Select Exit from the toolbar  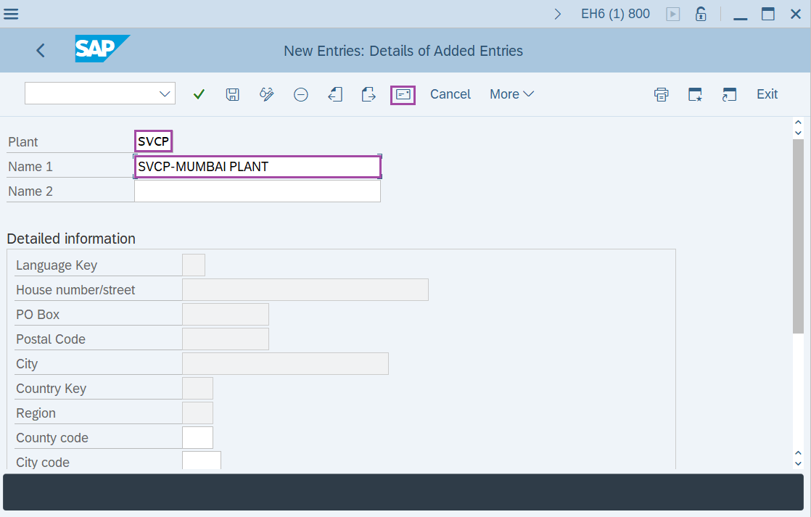point(767,94)
